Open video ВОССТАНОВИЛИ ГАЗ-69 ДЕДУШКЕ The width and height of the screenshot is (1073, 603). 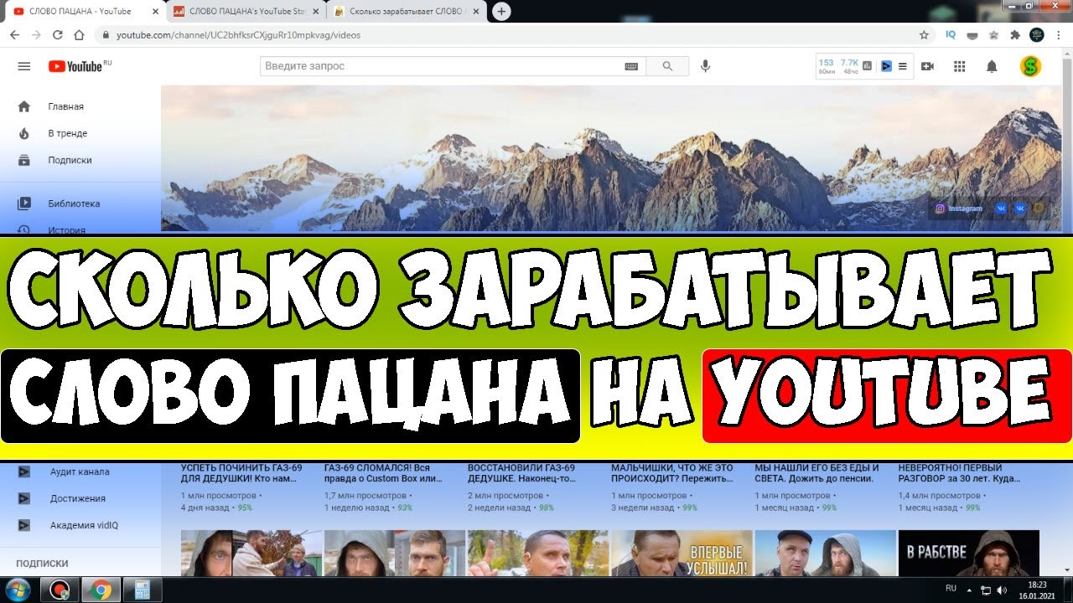pyautogui.click(x=521, y=473)
